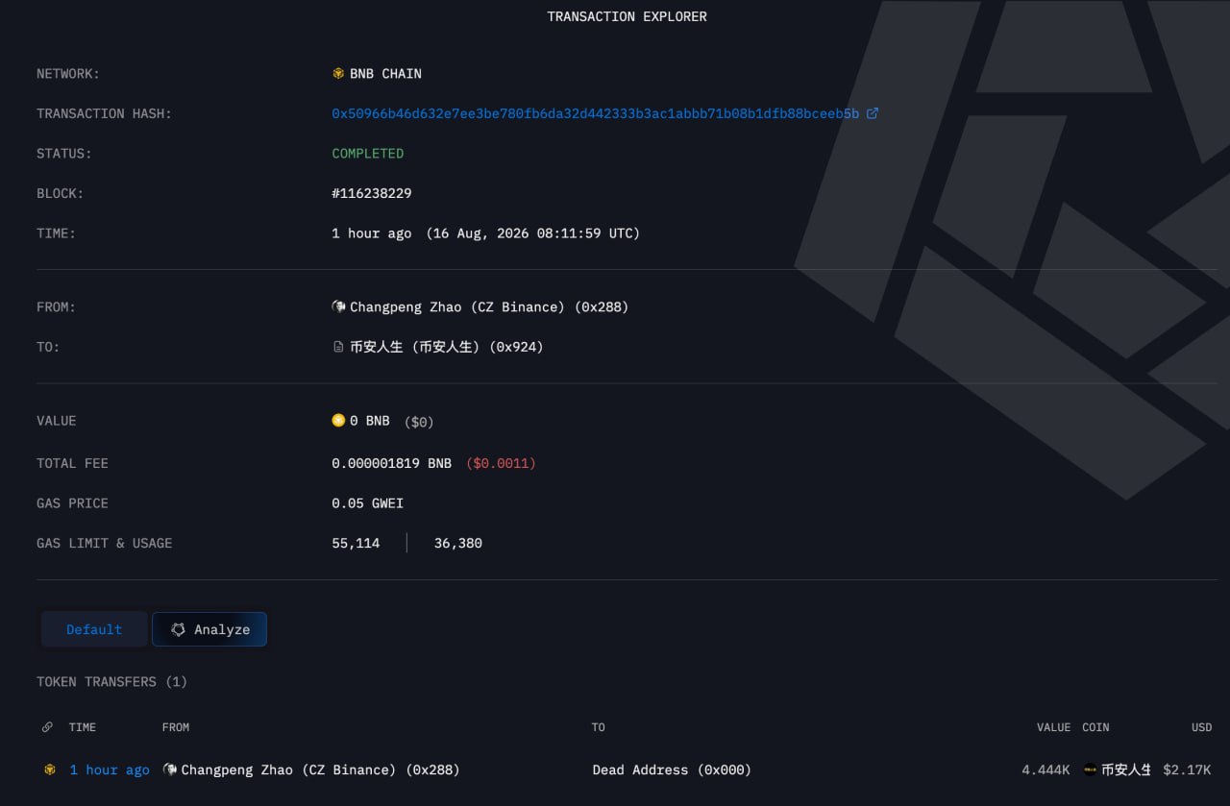Click the chain link icon in token transfers header
This screenshot has width=1230, height=806.
(48, 727)
